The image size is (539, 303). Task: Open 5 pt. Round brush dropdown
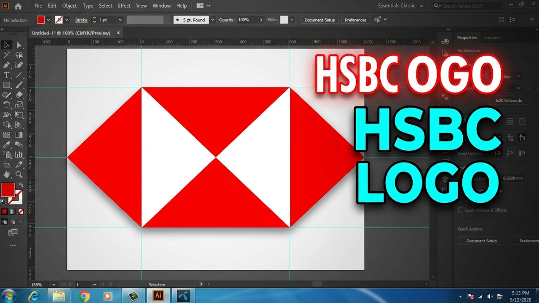(213, 20)
